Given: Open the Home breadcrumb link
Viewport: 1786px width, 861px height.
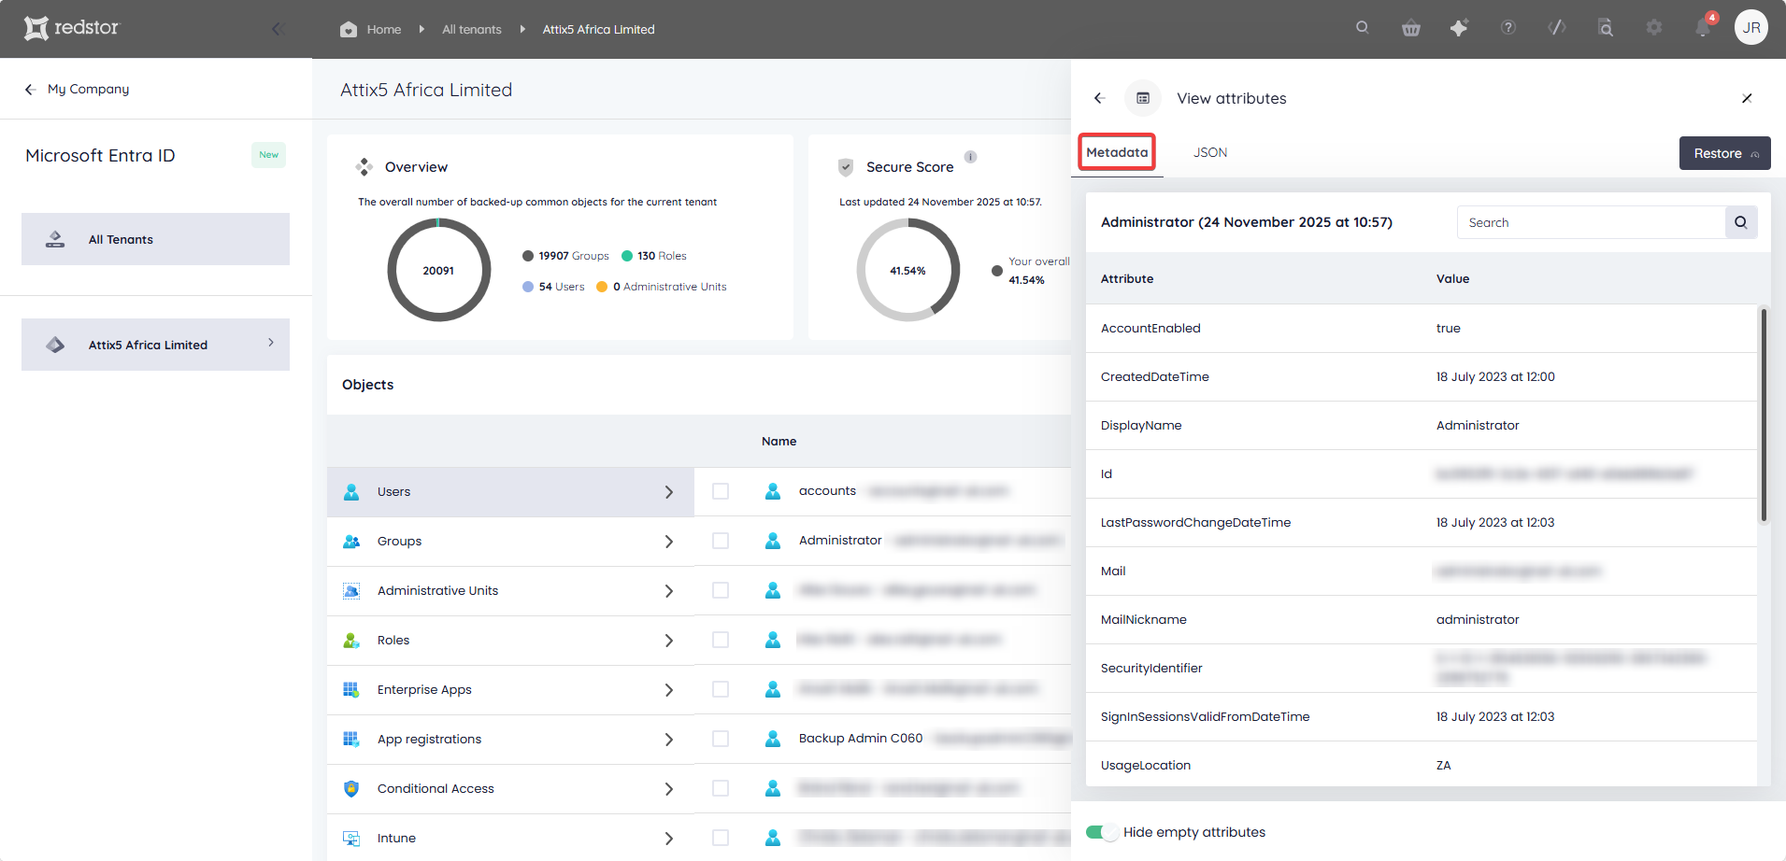Looking at the screenshot, I should tap(384, 29).
